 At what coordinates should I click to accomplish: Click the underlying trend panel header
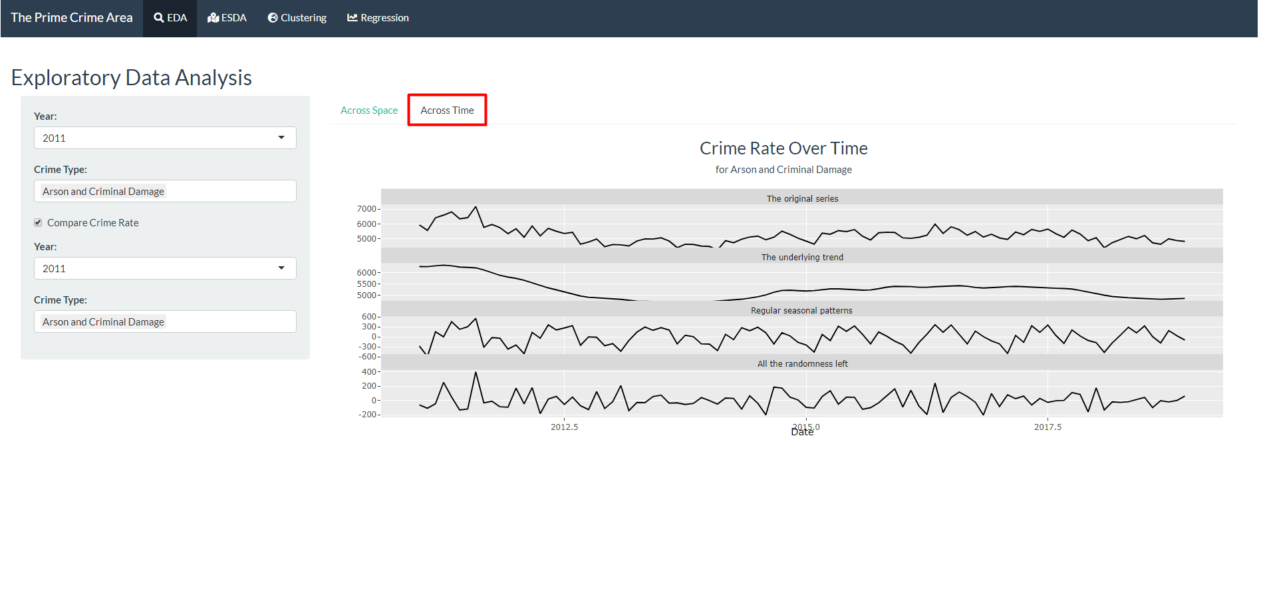click(802, 257)
